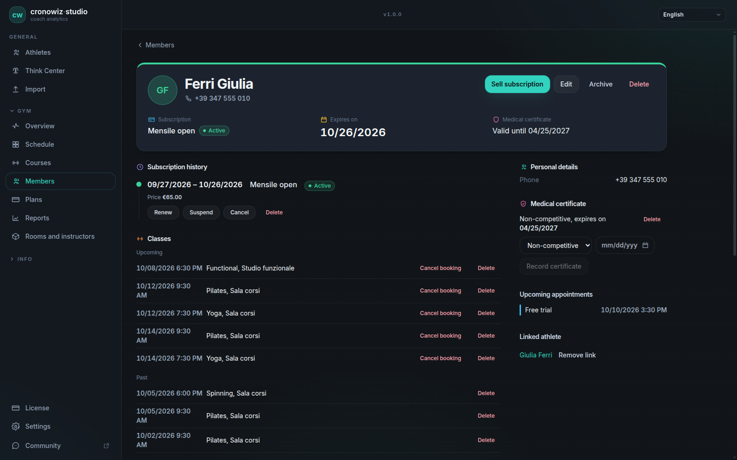This screenshot has width=737, height=460.
Task: Click the Import upload icon
Action: point(16,89)
